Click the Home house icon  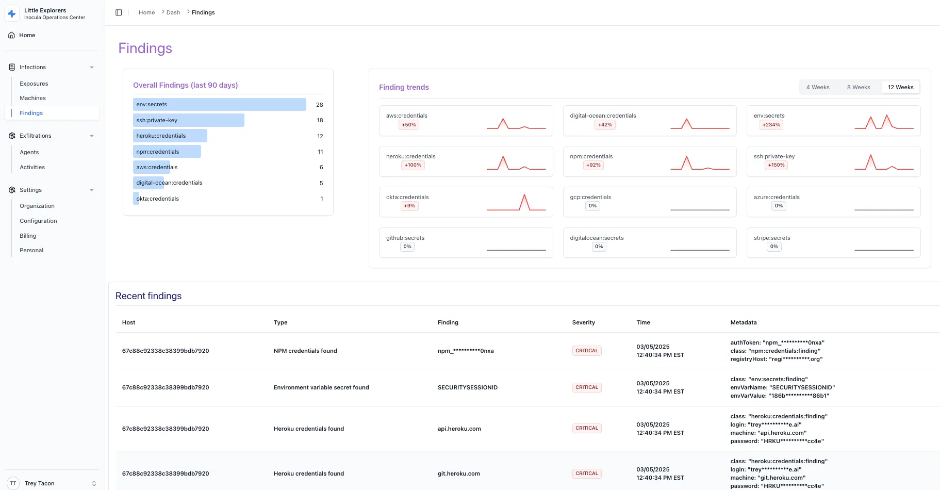pyautogui.click(x=11, y=35)
